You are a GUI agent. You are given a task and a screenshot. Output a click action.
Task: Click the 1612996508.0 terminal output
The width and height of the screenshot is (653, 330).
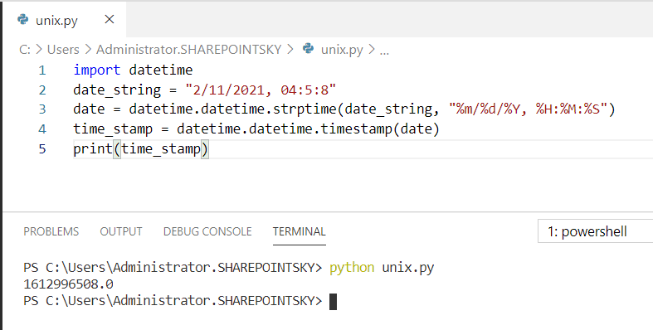(68, 284)
